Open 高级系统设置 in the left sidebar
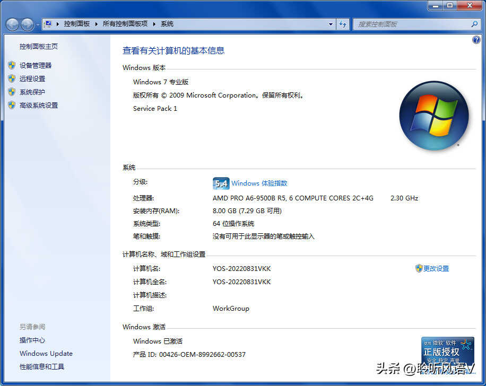The image size is (486, 386). coord(39,105)
